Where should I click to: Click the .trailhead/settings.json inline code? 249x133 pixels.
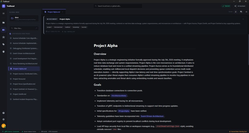pyautogui.click(x=167, y=126)
